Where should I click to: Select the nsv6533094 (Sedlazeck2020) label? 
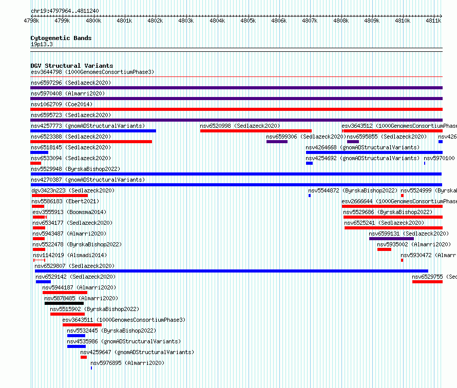click(x=71, y=158)
